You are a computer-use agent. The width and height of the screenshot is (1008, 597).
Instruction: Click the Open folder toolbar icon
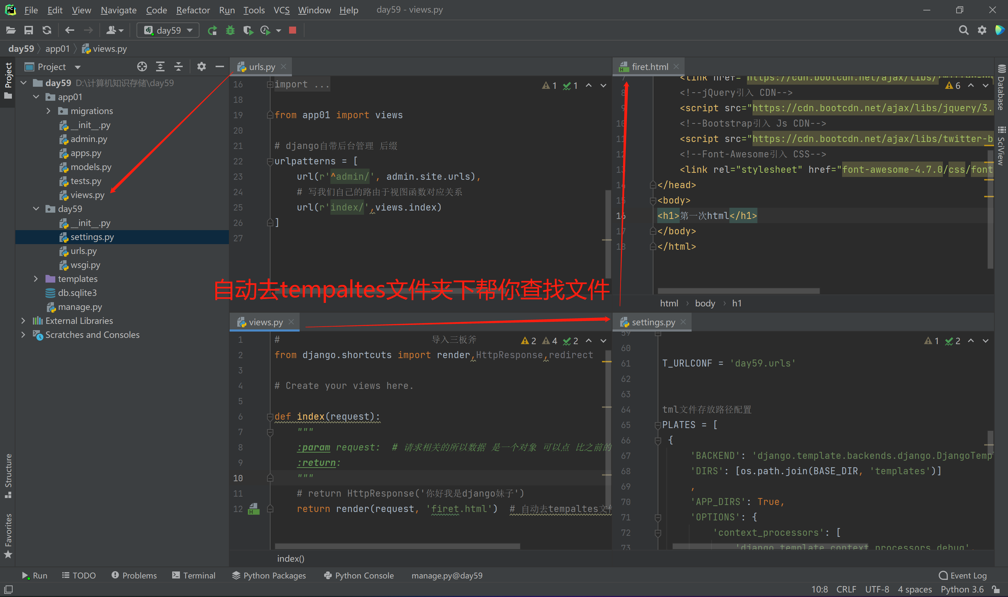click(x=11, y=30)
